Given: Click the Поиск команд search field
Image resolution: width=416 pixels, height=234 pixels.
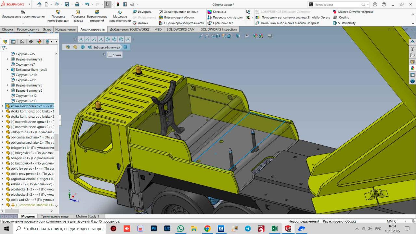Looking at the screenshot, I should 337,5.
